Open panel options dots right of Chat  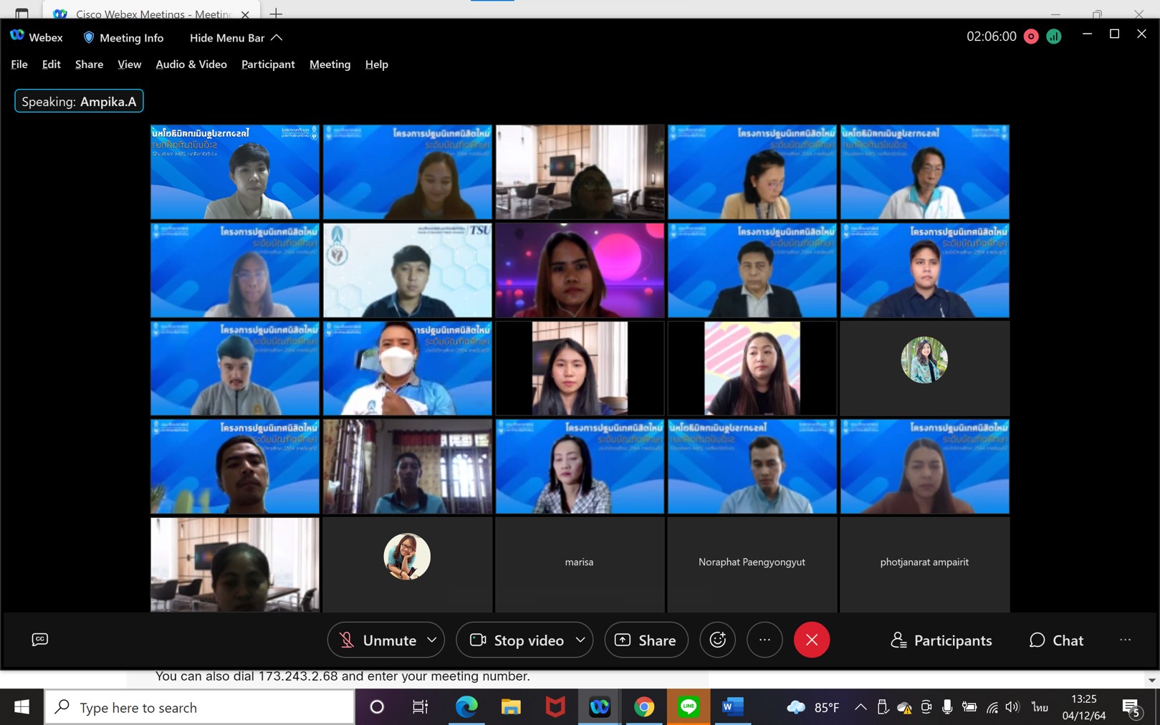(x=1125, y=640)
